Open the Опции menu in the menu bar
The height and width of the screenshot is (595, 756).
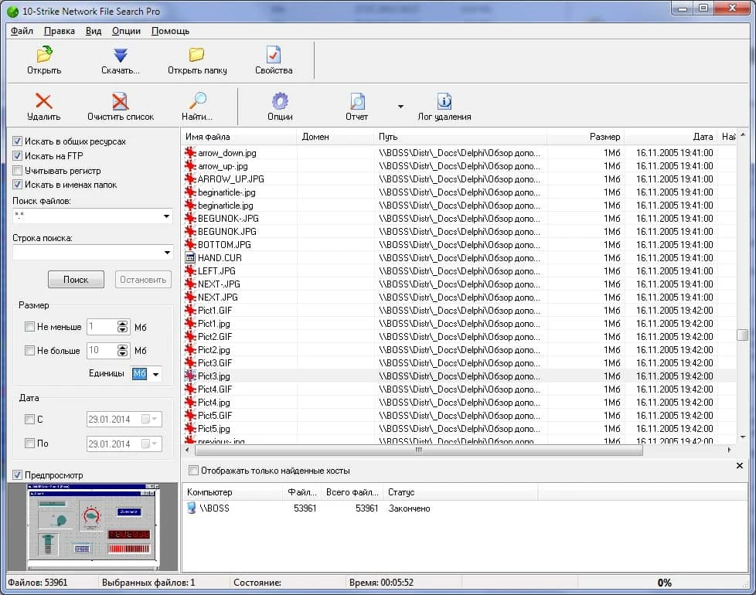[x=126, y=31]
